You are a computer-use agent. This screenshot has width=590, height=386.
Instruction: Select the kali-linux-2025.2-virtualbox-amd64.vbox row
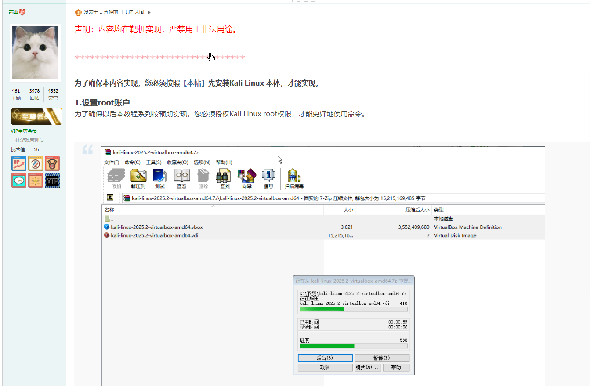pyautogui.click(x=323, y=227)
